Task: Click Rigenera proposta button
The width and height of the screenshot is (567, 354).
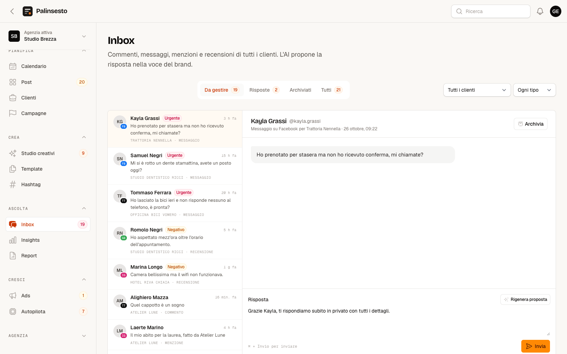Action: pyautogui.click(x=525, y=299)
